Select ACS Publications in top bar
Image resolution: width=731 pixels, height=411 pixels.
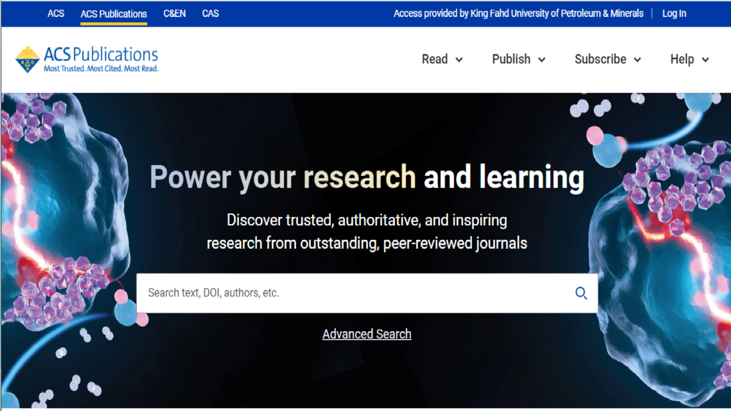[x=114, y=13]
